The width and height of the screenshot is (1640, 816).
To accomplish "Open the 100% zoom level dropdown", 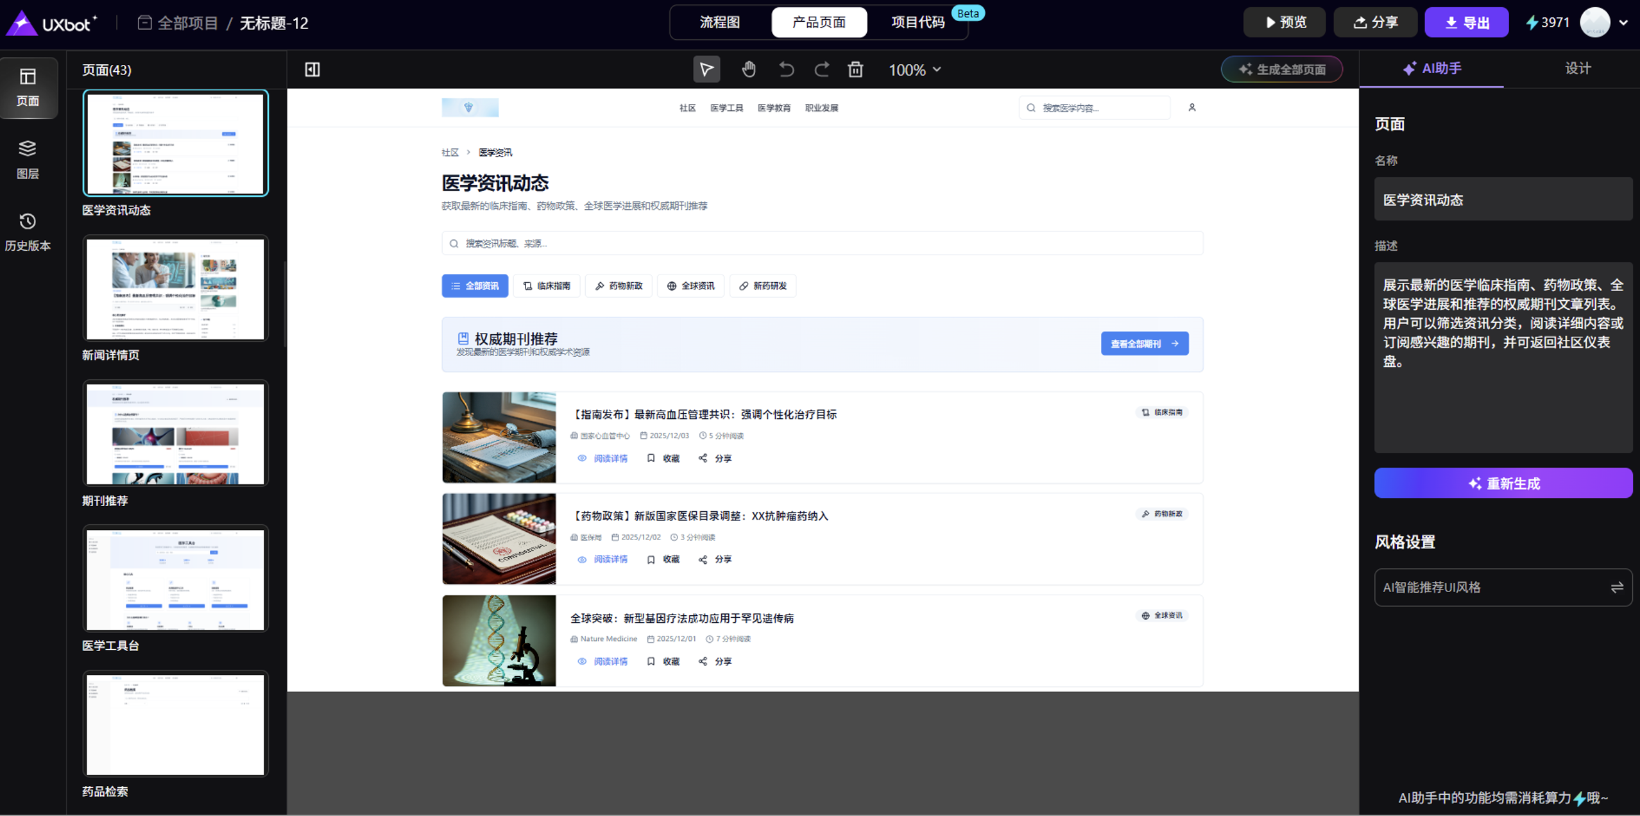I will [x=914, y=69].
